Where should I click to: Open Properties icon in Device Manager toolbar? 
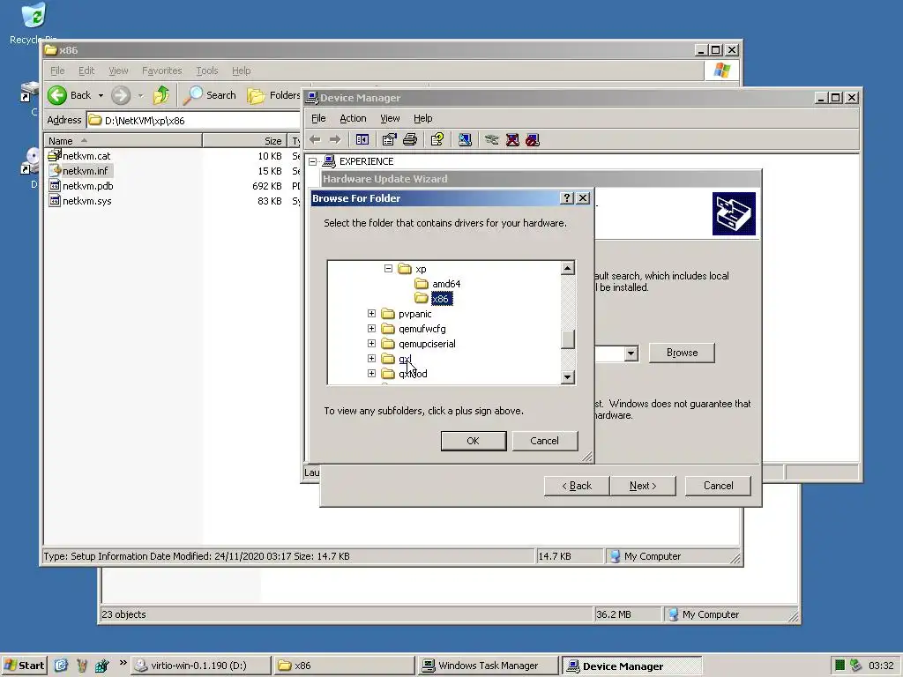[389, 139]
